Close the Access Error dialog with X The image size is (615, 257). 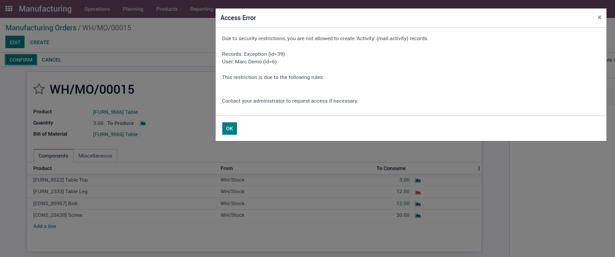[x=599, y=17]
